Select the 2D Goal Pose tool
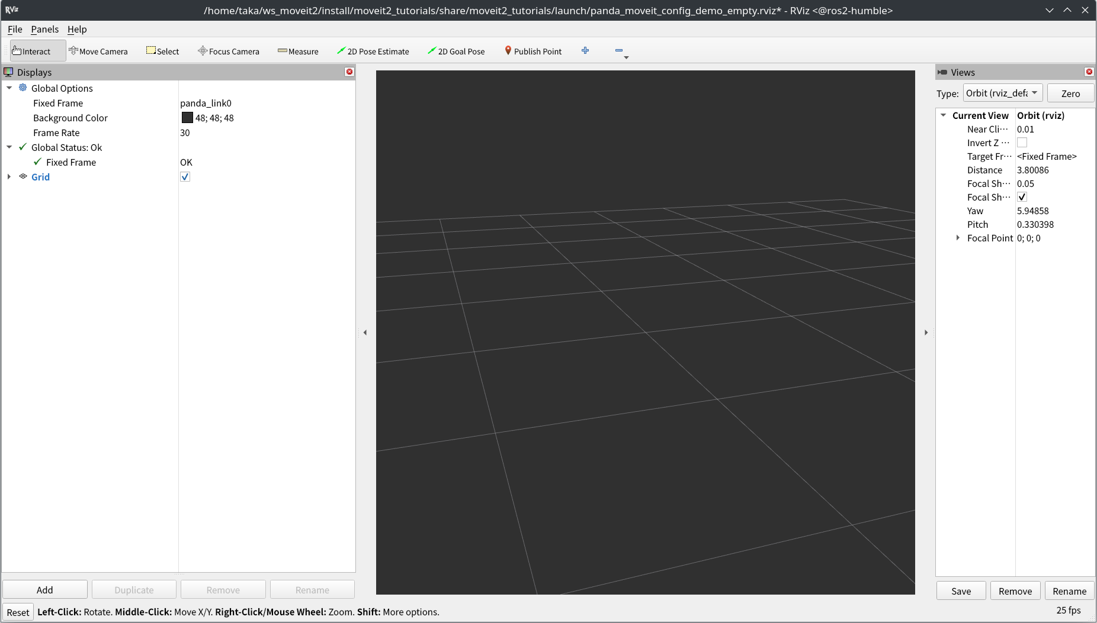 [x=456, y=51]
